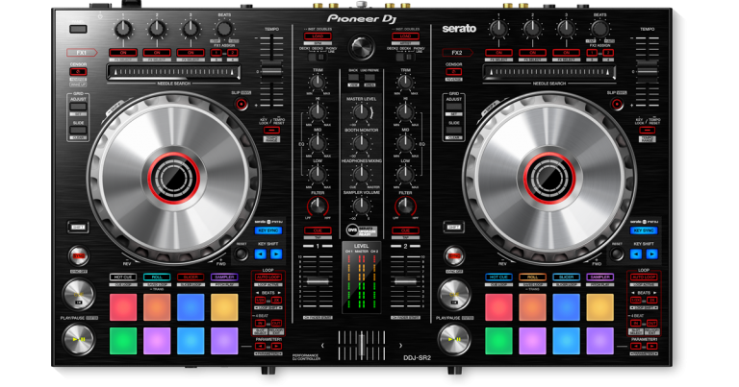Hit the left deck Sync button

coord(79,256)
